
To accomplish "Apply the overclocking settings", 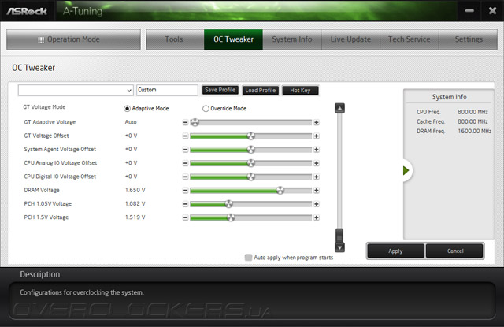I will (395, 251).
